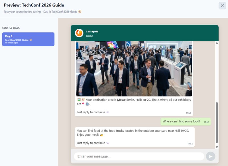This screenshot has height=166, width=228.
Task: Click the canapés contact name in header
Action: (92, 31)
